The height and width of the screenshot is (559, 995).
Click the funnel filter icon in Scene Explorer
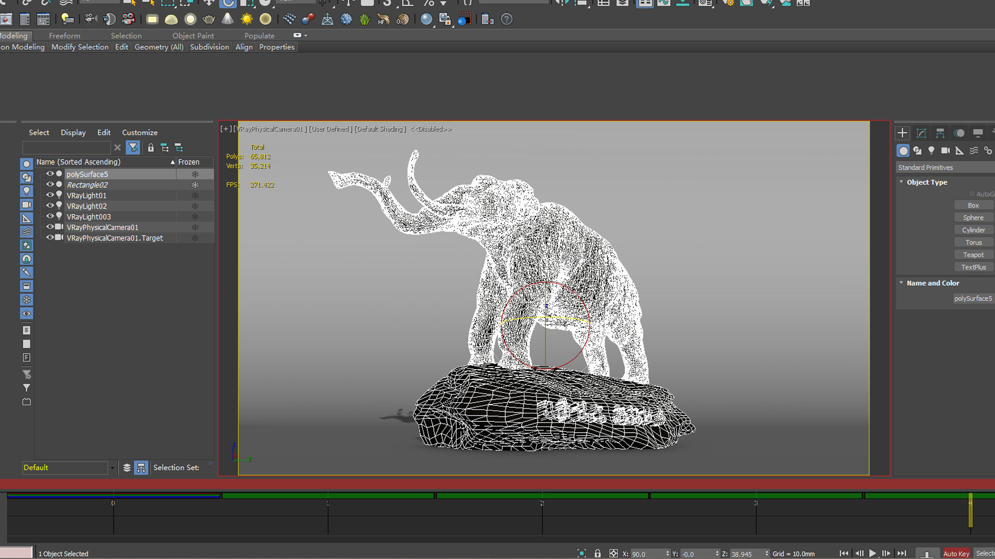(133, 148)
